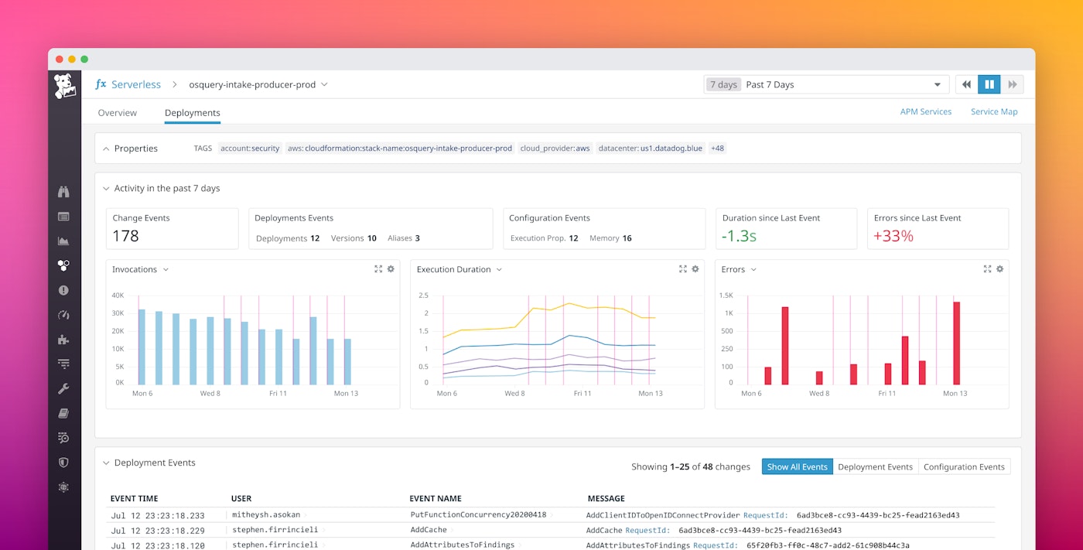1083x550 pixels.
Task: Open the Infrastructure honeycomb icon
Action: tap(64, 265)
